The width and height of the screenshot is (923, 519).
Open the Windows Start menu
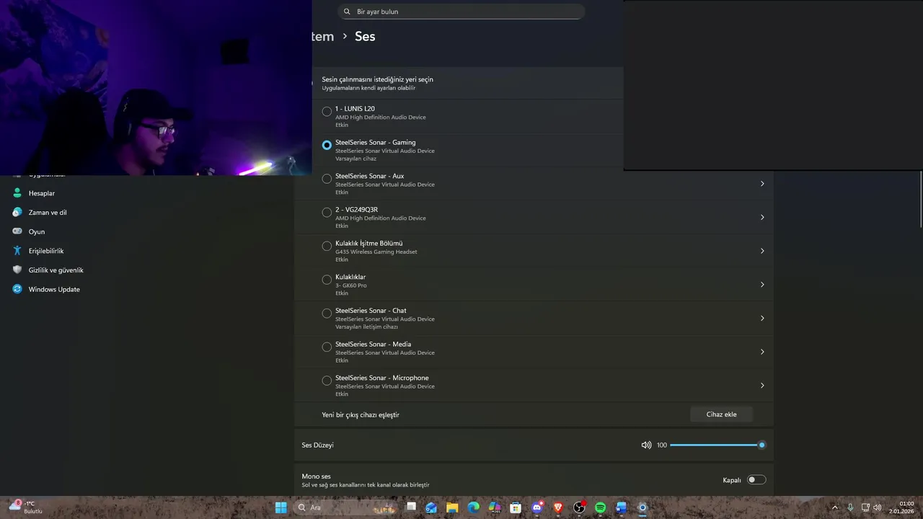281,507
